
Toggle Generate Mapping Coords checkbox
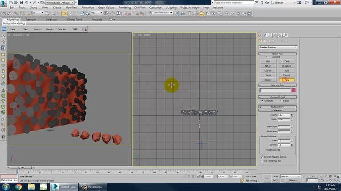click(x=262, y=157)
